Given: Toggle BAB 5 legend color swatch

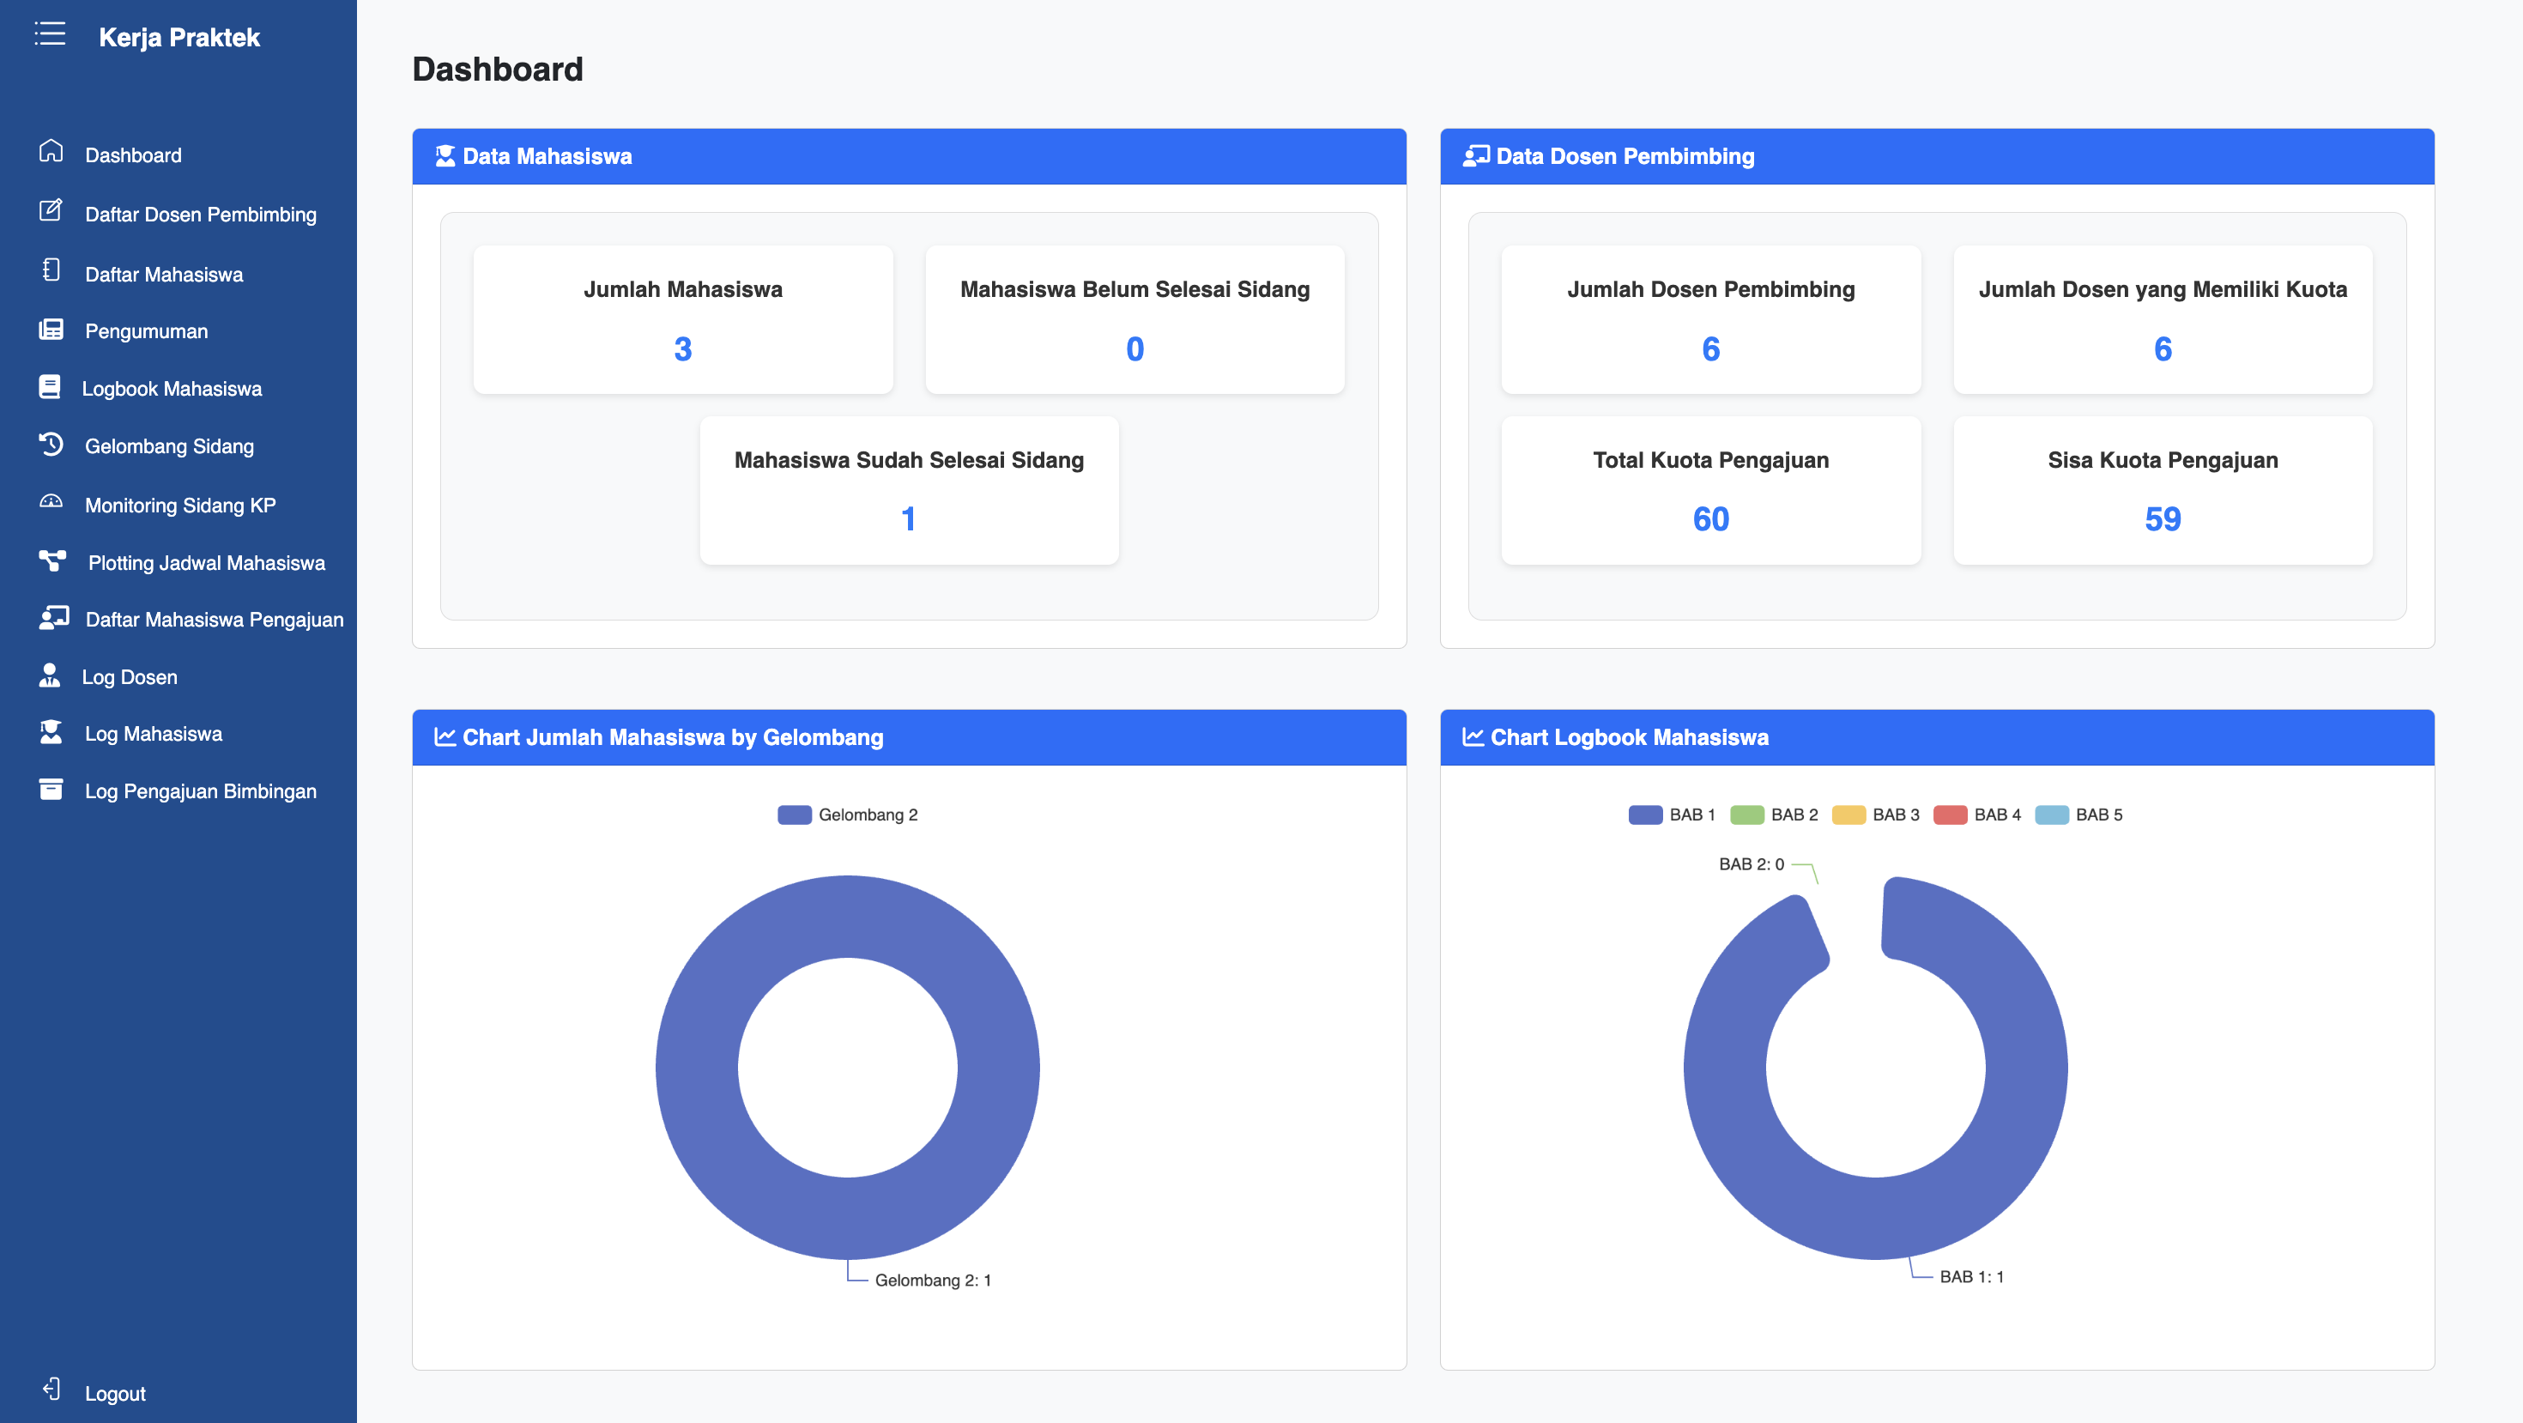Looking at the screenshot, I should (2051, 814).
